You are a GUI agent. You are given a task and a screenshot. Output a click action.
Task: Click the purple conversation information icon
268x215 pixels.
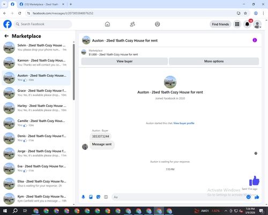pos(255,40)
